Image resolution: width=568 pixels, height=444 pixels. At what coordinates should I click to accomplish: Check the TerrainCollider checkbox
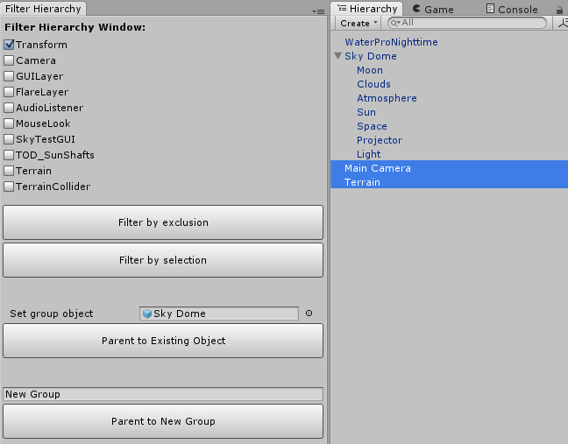click(9, 187)
